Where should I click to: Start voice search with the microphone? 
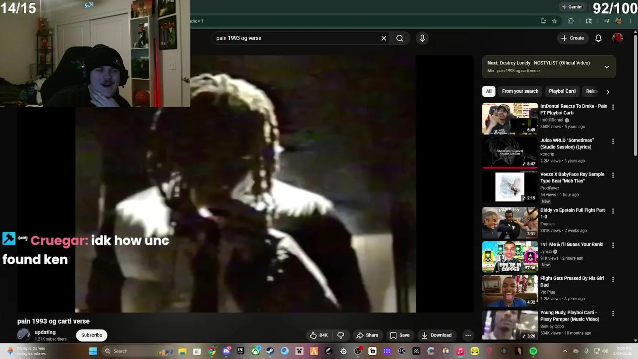click(x=422, y=38)
